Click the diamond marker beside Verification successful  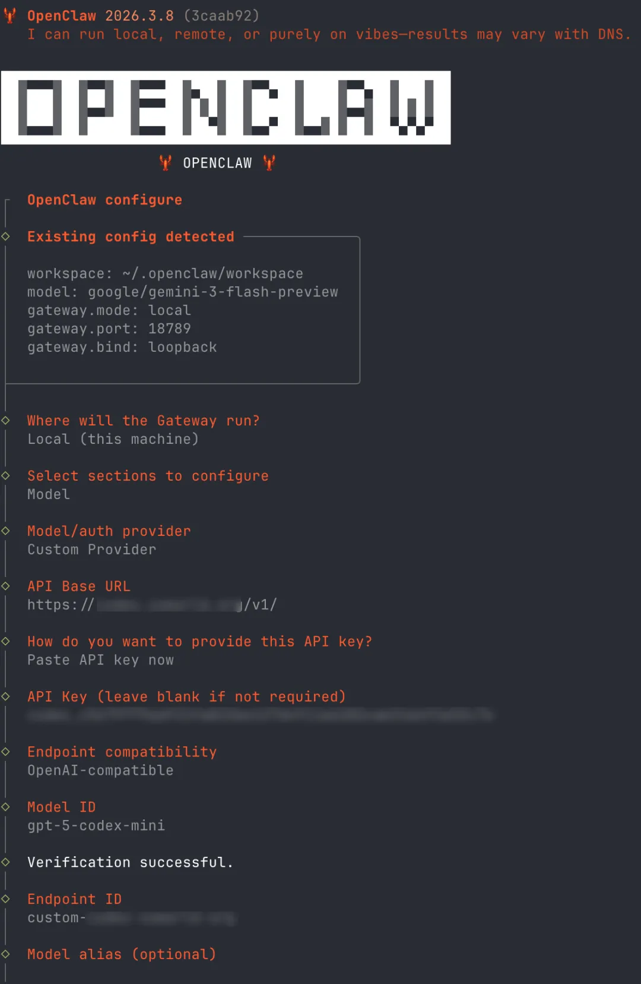pyautogui.click(x=6, y=862)
